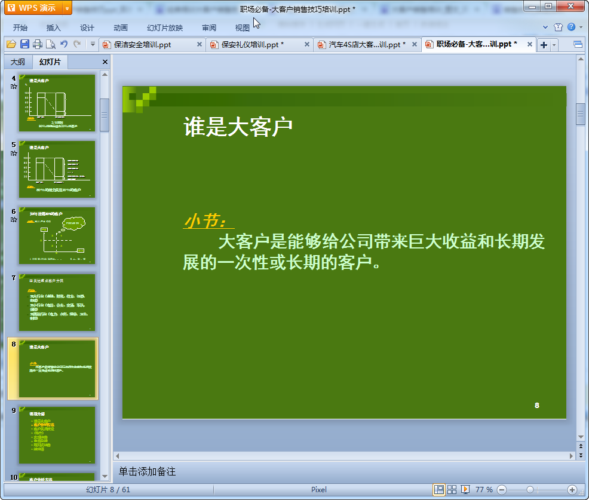Viewport: 589px width, 500px height.
Task: Open the 审阅 menu tab
Action: (x=209, y=28)
